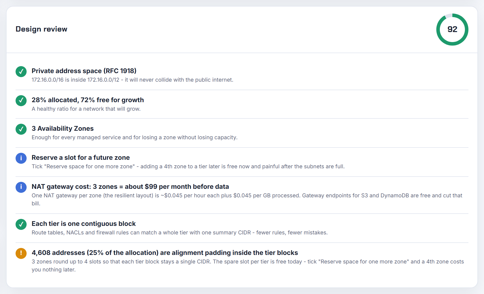Click the blue info icon beside NAT gateway cost
The width and height of the screenshot is (484, 294).
pos(21,187)
